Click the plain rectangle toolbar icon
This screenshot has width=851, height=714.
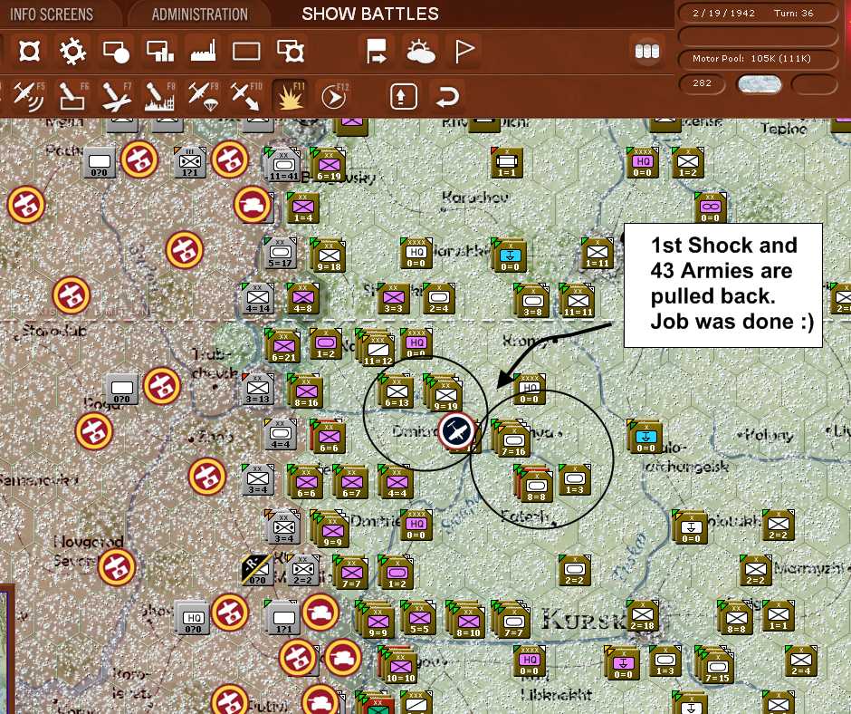[246, 52]
